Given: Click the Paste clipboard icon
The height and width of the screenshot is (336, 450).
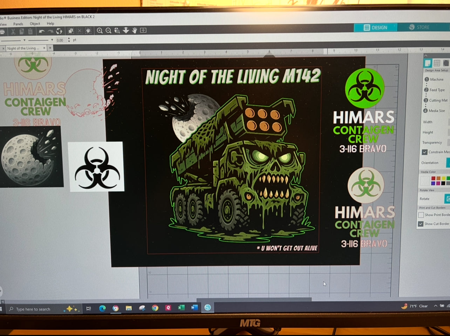Looking at the screenshot, I should point(30,32).
